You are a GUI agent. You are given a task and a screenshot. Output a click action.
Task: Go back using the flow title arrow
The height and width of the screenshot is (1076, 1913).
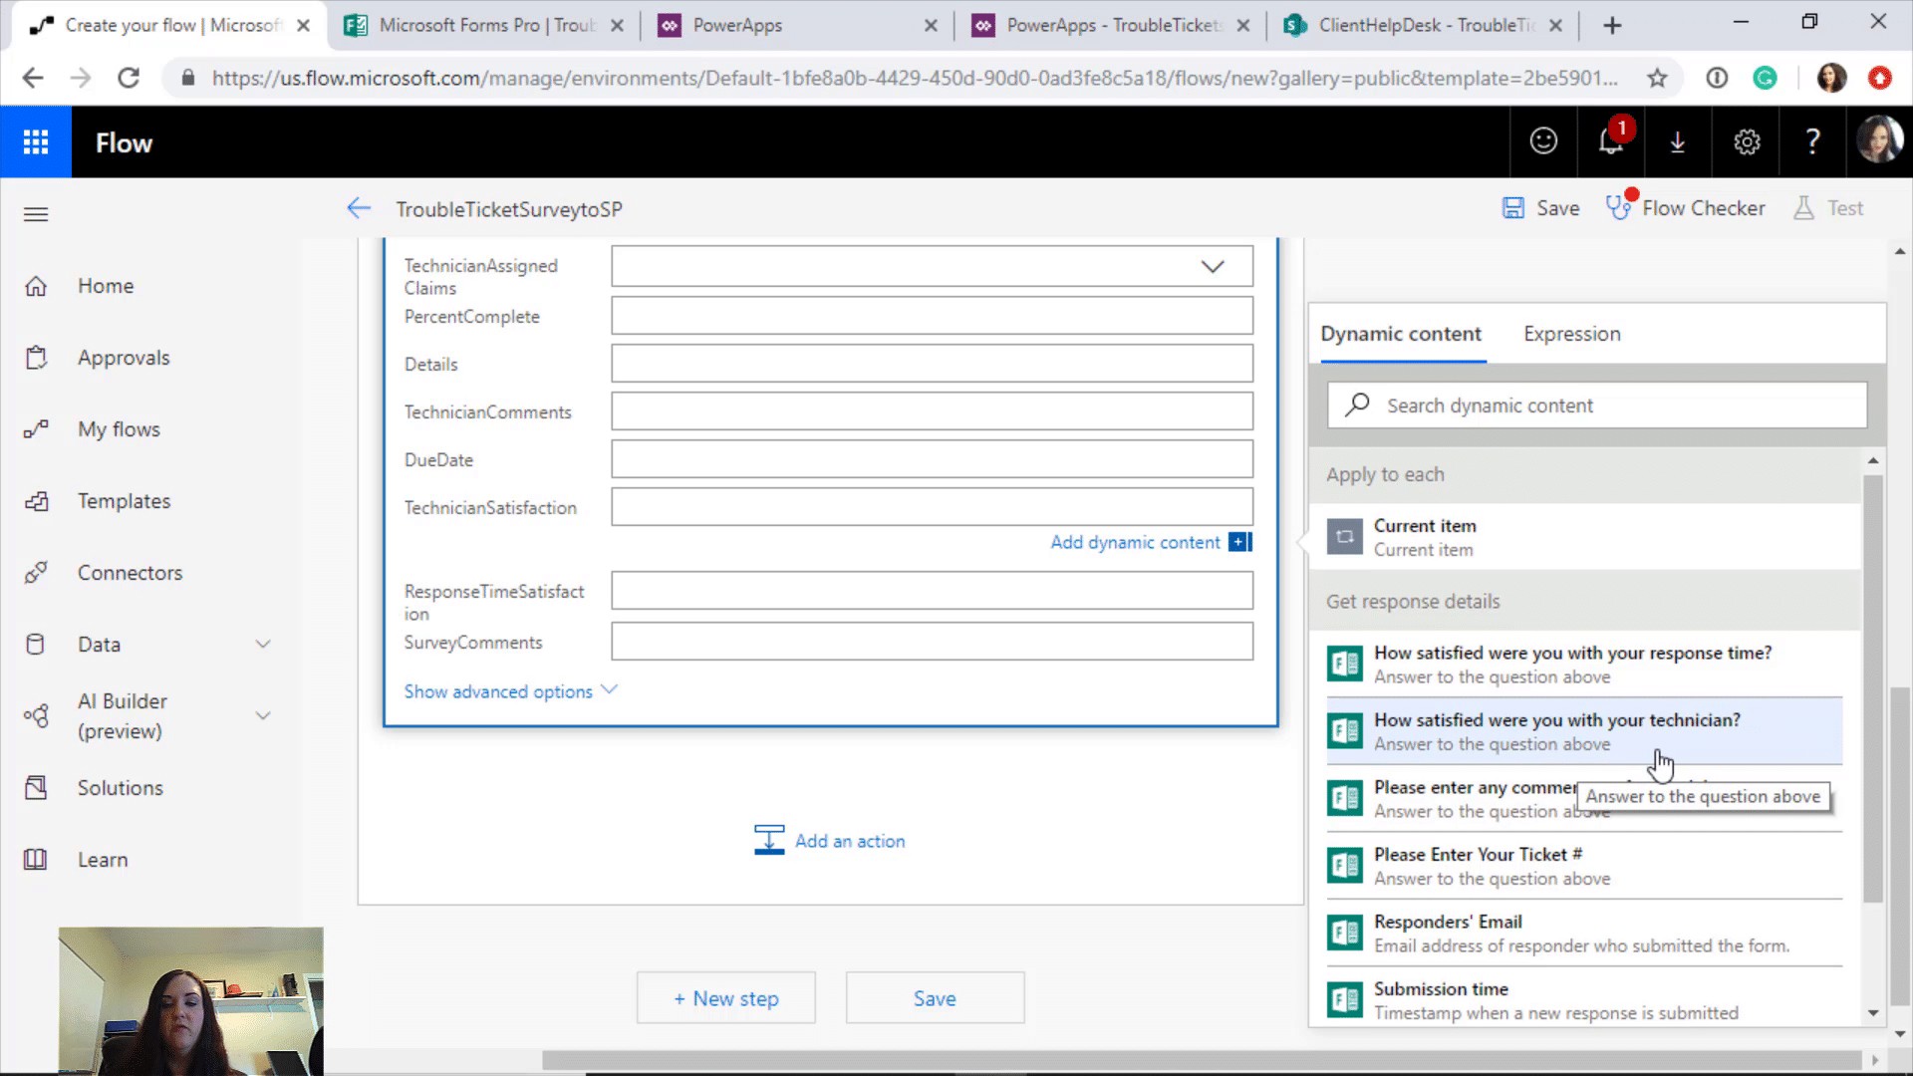click(x=359, y=208)
